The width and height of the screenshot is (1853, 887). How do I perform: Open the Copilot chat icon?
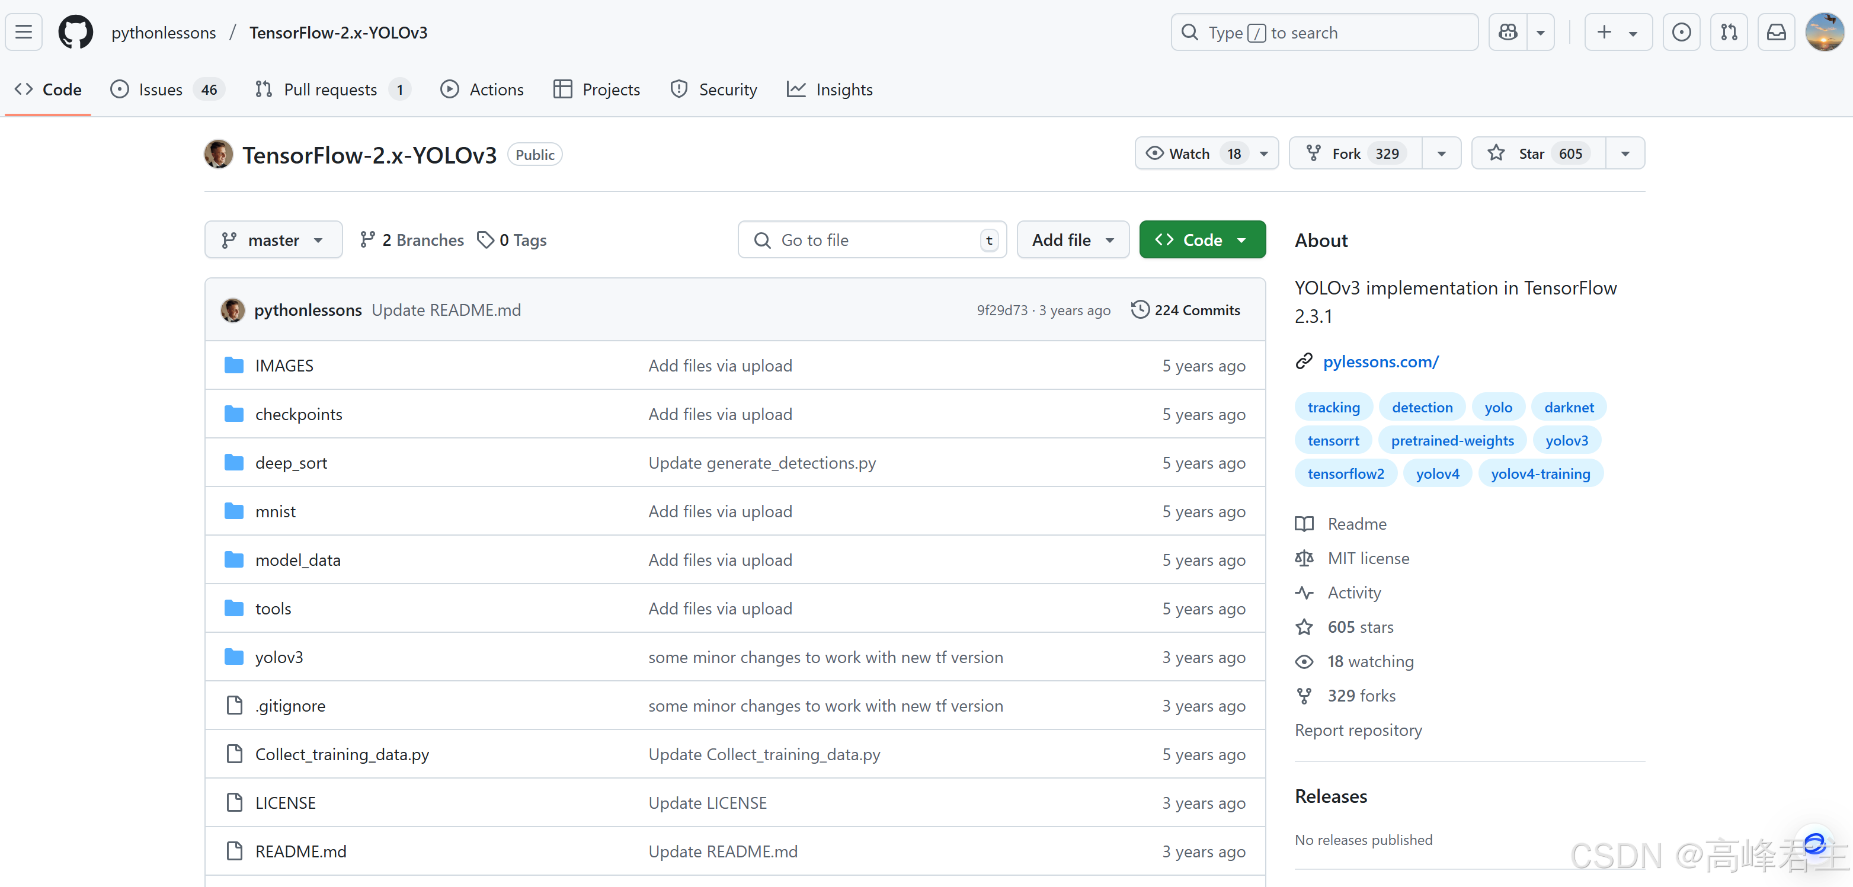point(1508,33)
